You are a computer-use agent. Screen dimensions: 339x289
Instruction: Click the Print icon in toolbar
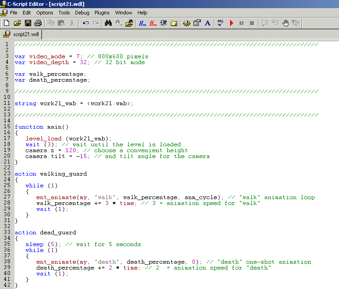[x=38, y=23]
